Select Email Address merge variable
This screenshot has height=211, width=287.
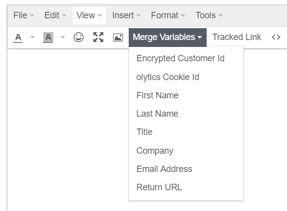pyautogui.click(x=186, y=169)
